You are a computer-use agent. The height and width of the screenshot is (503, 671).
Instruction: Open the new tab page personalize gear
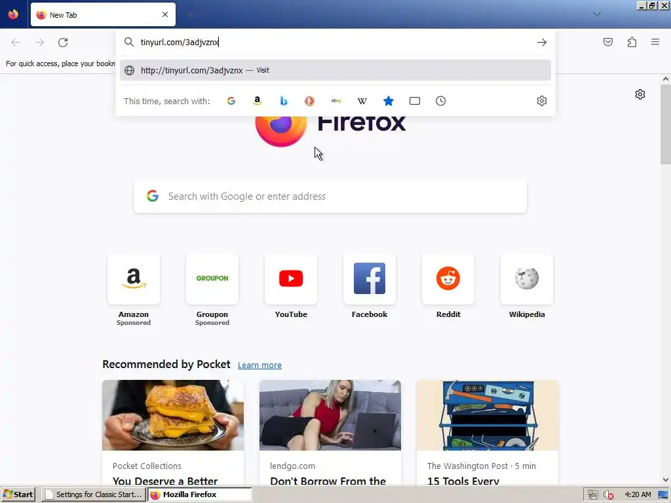click(640, 94)
